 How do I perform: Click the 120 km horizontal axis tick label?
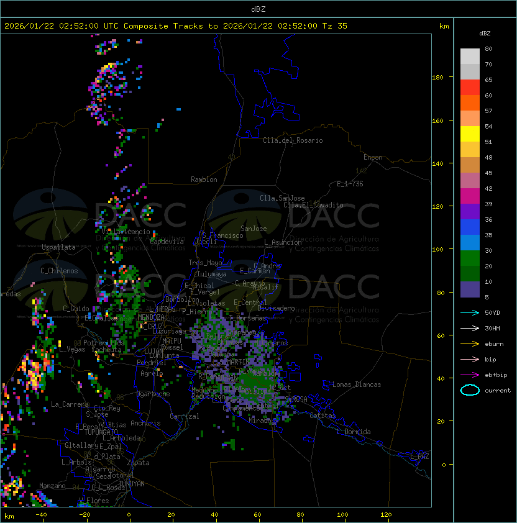(386, 515)
